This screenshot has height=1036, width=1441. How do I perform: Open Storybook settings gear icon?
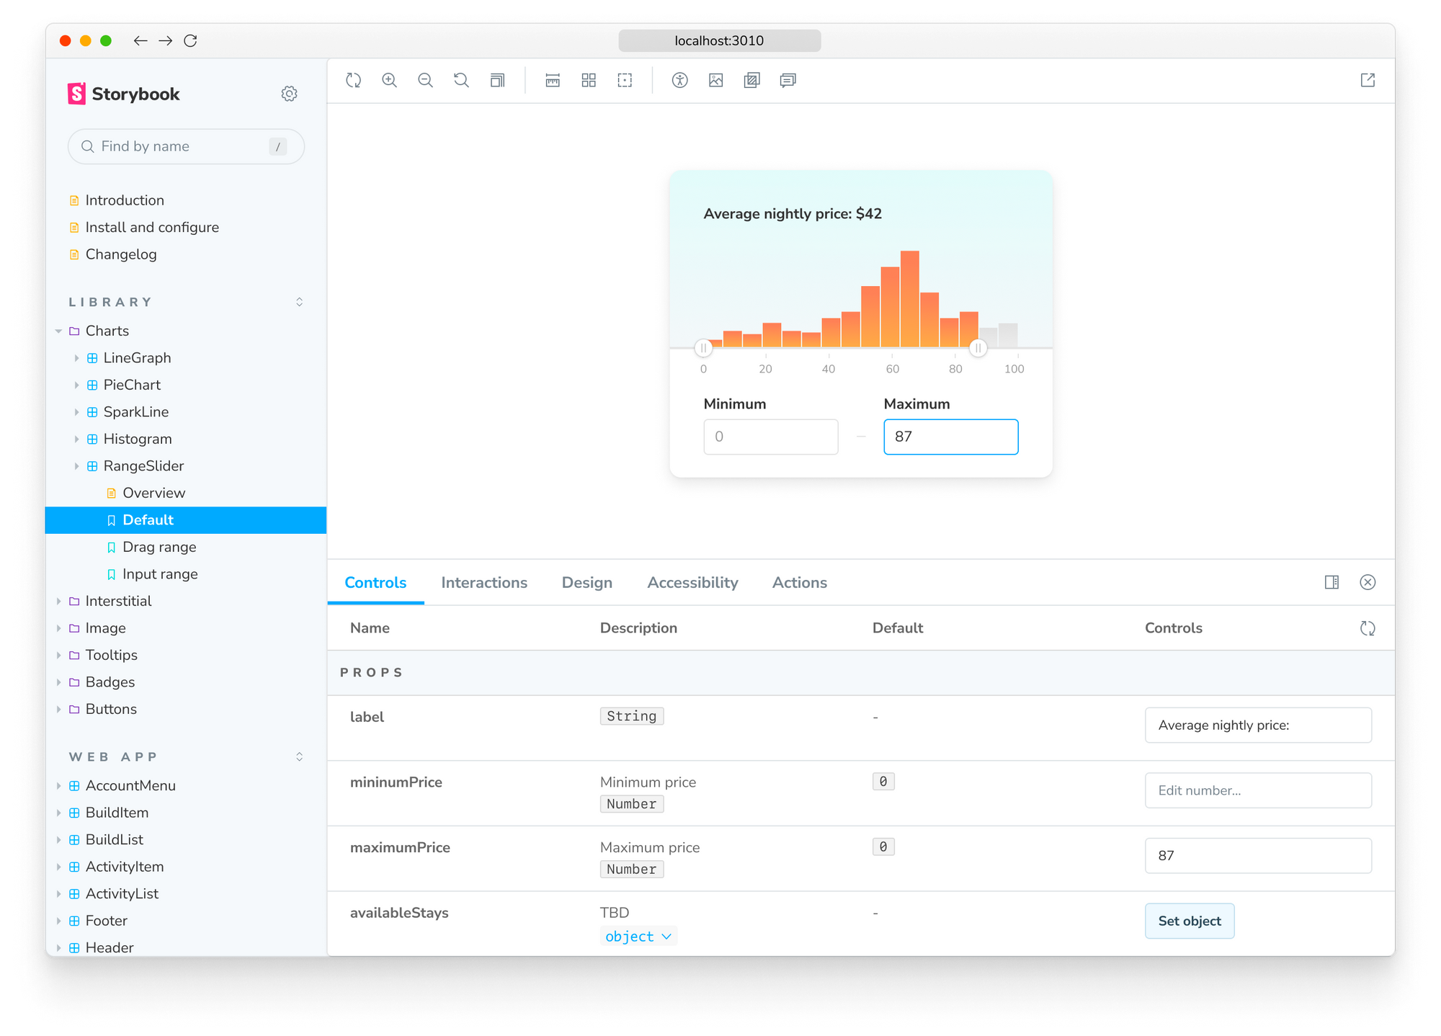pos(289,94)
